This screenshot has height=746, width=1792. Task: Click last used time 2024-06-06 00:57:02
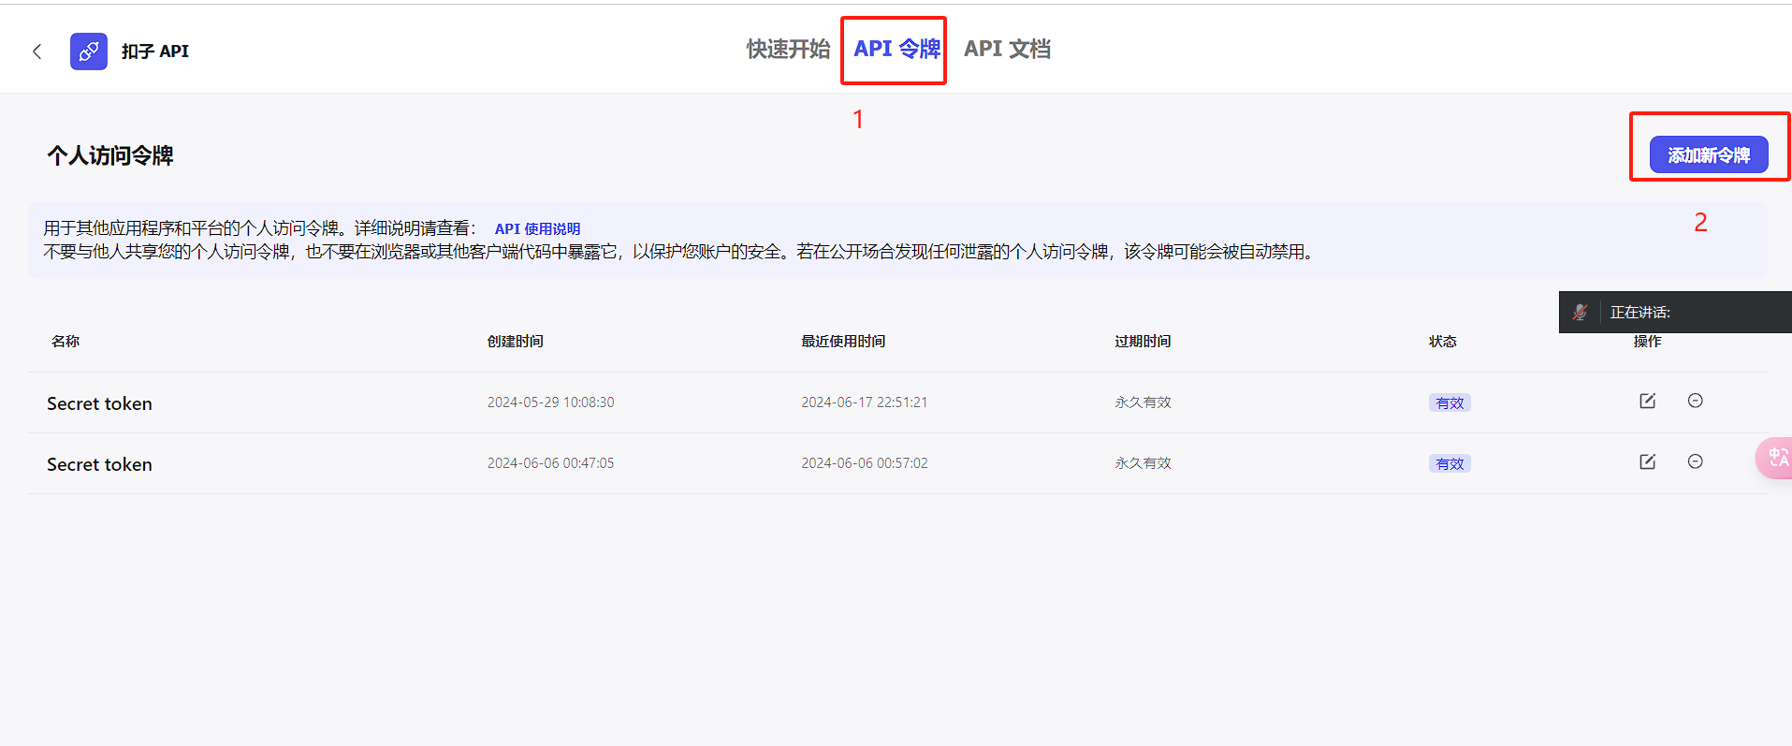click(x=864, y=463)
